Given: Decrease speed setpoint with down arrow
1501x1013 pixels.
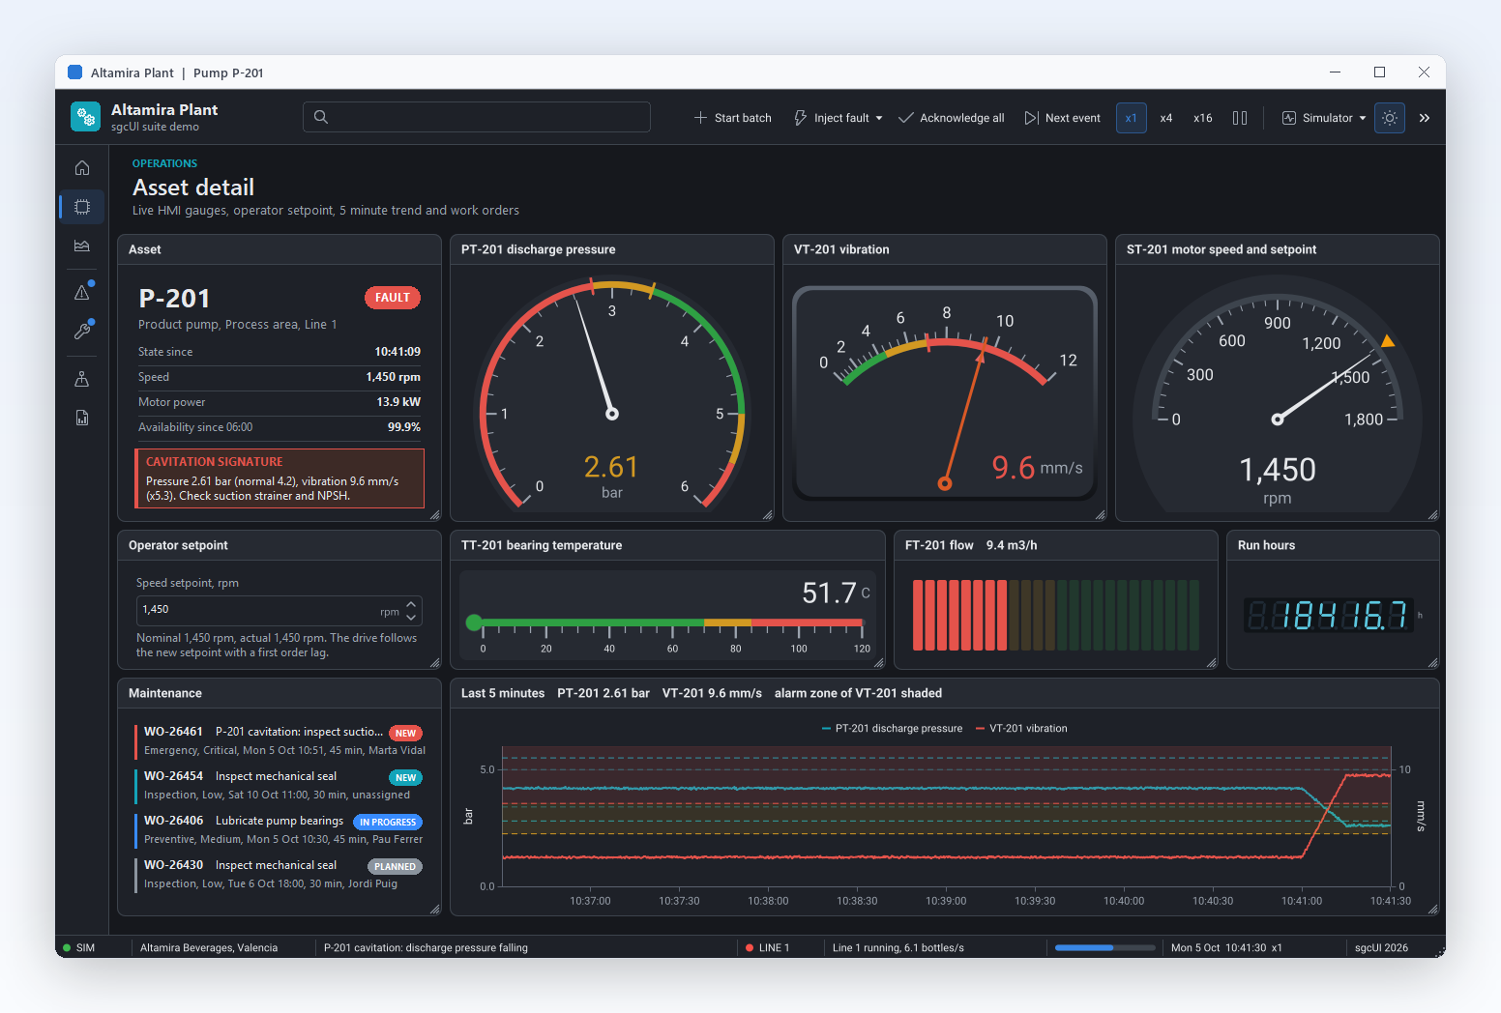Looking at the screenshot, I should point(411,617).
